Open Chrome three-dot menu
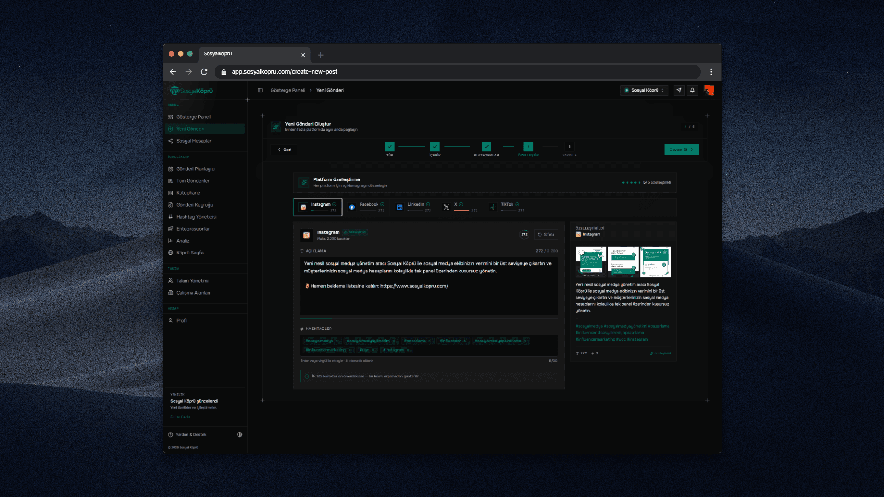This screenshot has width=884, height=497. tap(711, 72)
